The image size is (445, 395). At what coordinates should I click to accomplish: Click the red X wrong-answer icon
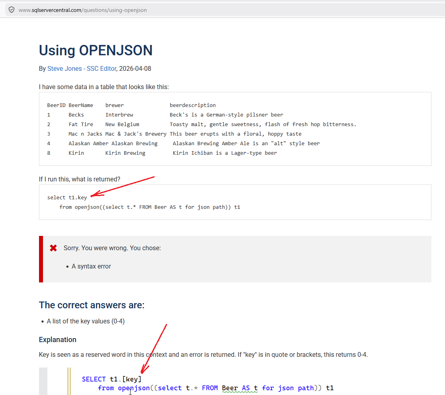click(53, 247)
